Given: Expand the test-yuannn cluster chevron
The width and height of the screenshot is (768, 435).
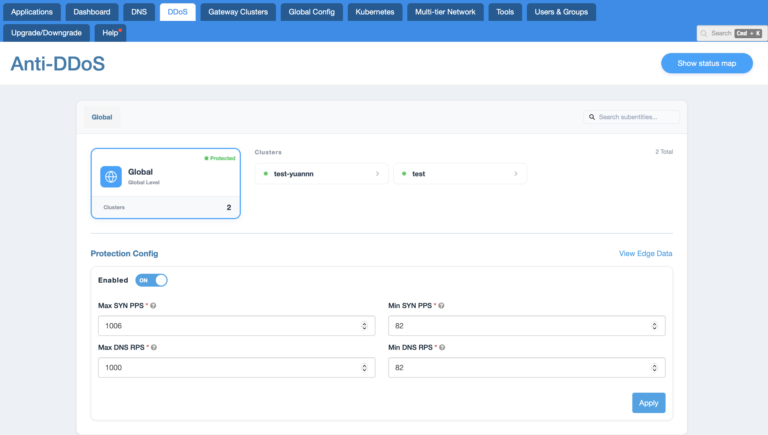Looking at the screenshot, I should click(x=377, y=174).
